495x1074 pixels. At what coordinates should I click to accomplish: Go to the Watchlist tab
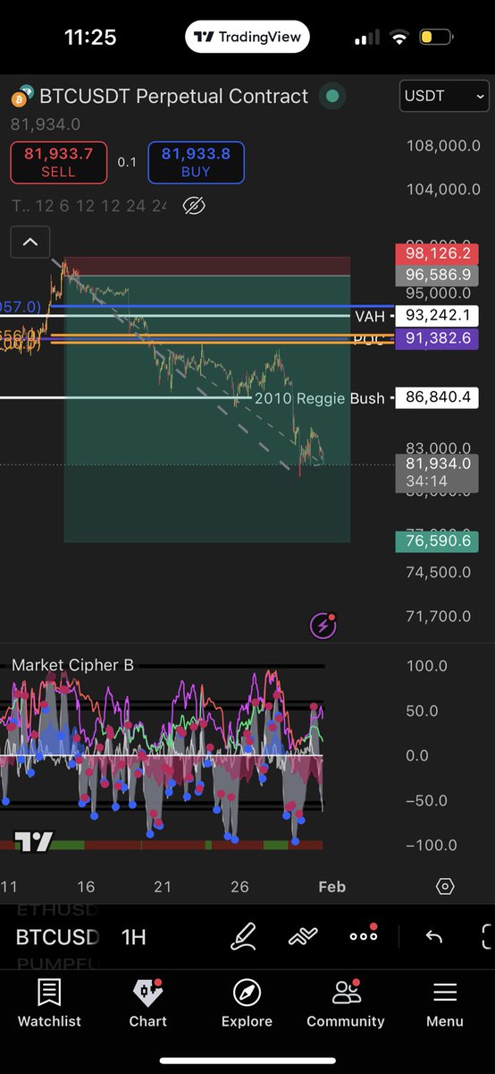coord(49,1003)
